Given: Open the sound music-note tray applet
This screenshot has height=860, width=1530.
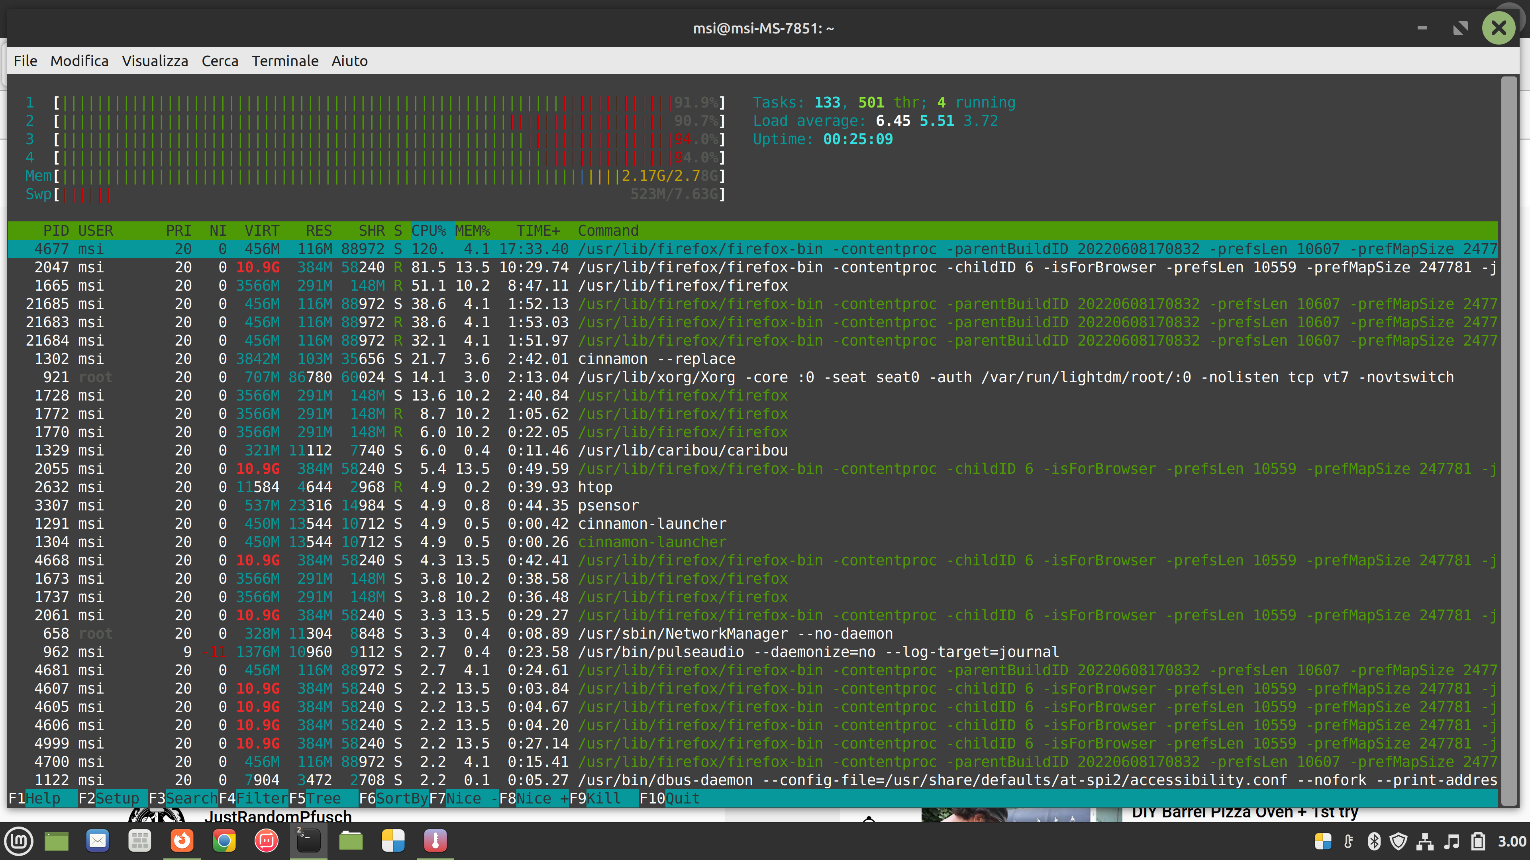Looking at the screenshot, I should click(1451, 842).
